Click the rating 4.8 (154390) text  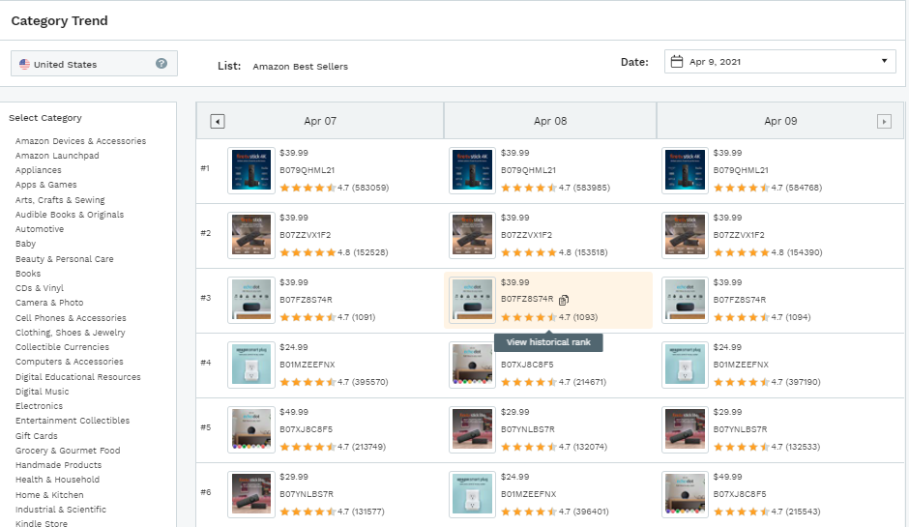click(797, 252)
